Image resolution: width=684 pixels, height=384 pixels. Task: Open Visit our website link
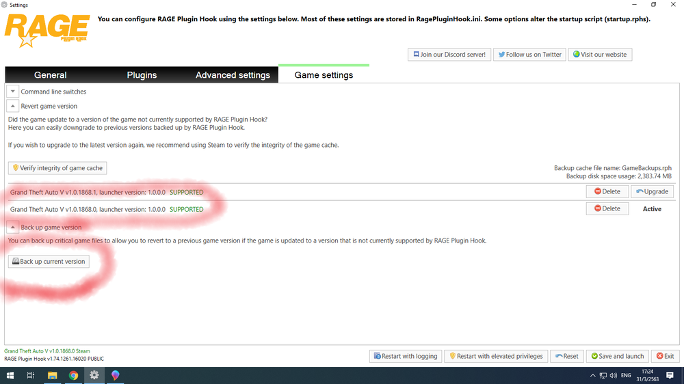coord(600,55)
